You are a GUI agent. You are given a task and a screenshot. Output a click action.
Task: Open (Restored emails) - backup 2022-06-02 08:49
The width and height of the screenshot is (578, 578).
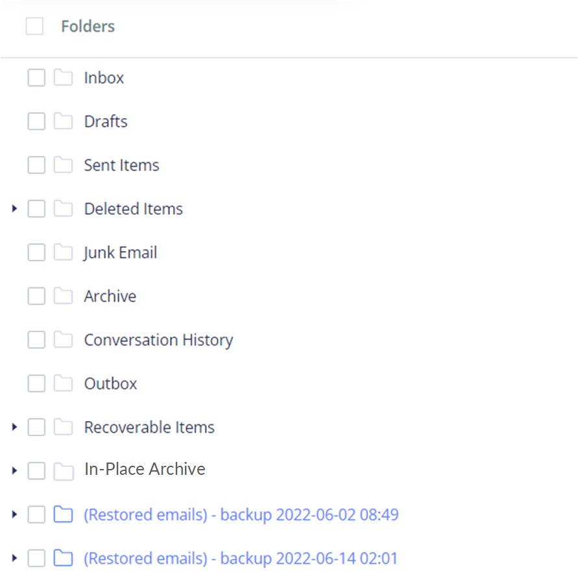[x=241, y=514]
